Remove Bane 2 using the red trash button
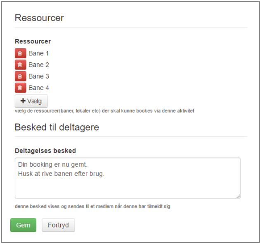260x244 pixels. (20, 65)
